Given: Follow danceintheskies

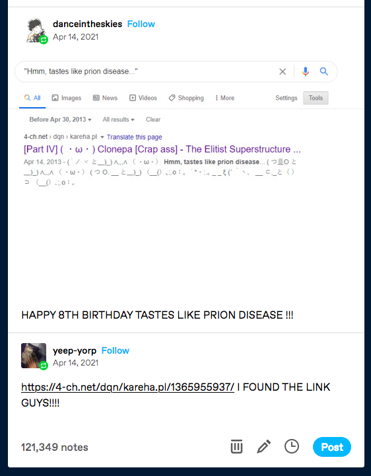Looking at the screenshot, I should (x=141, y=24).
